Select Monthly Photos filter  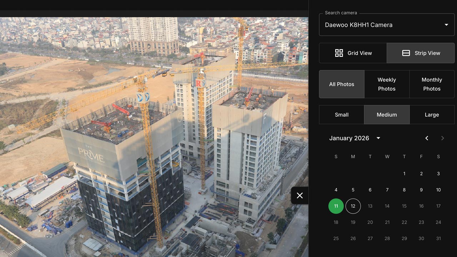pyautogui.click(x=432, y=84)
